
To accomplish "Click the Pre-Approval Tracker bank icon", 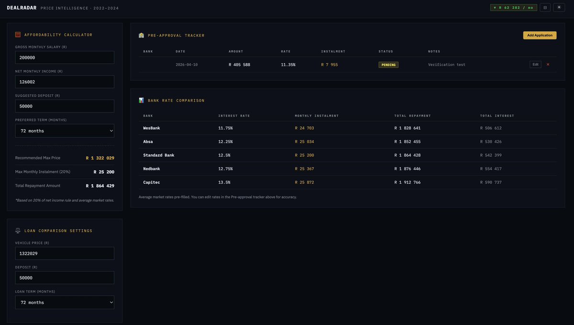I will click(x=141, y=35).
